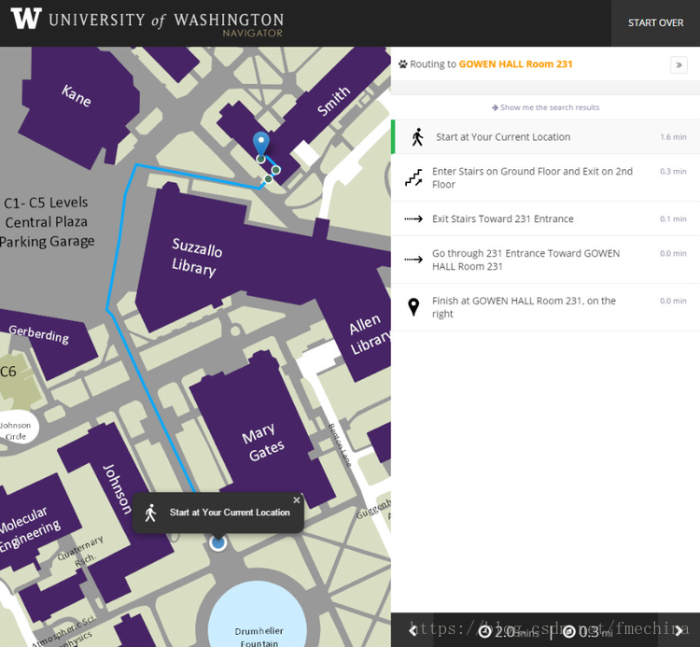Click the 1.6 min duration of first step
The width and height of the screenshot is (700, 647).
tap(673, 137)
